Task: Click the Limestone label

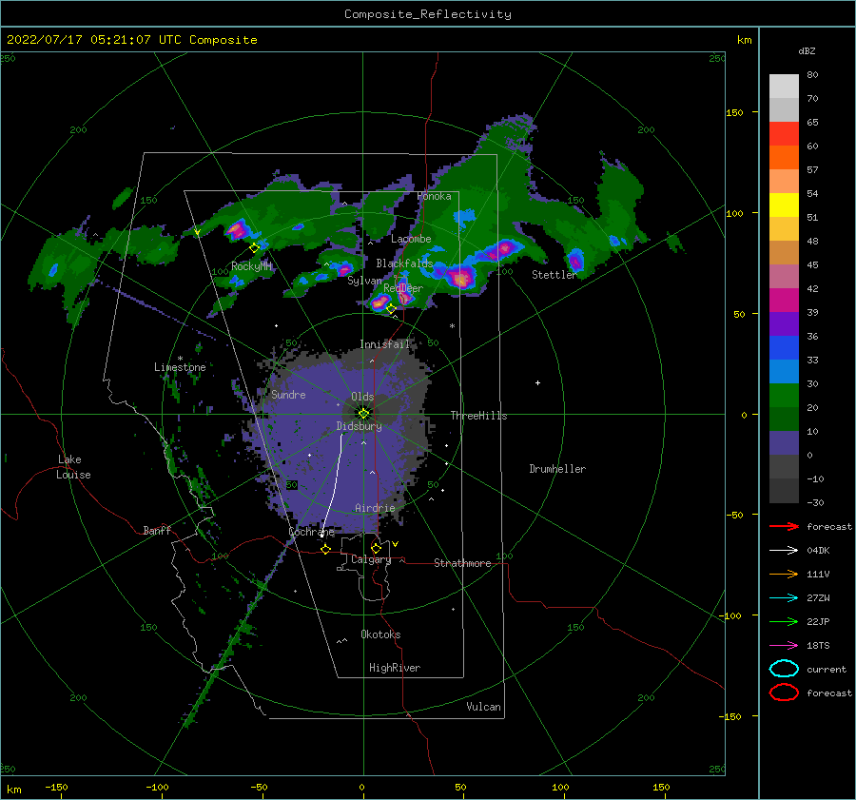Action: [x=180, y=367]
